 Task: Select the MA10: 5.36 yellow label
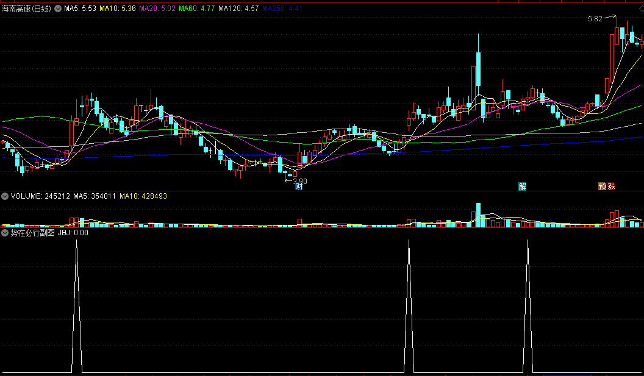tap(118, 8)
